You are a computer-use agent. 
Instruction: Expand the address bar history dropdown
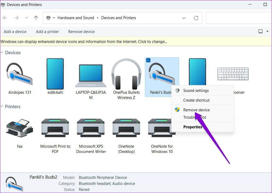point(184,18)
